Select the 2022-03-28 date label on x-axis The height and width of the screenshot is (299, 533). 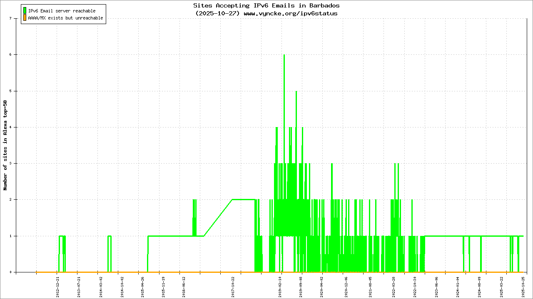pos(394,286)
